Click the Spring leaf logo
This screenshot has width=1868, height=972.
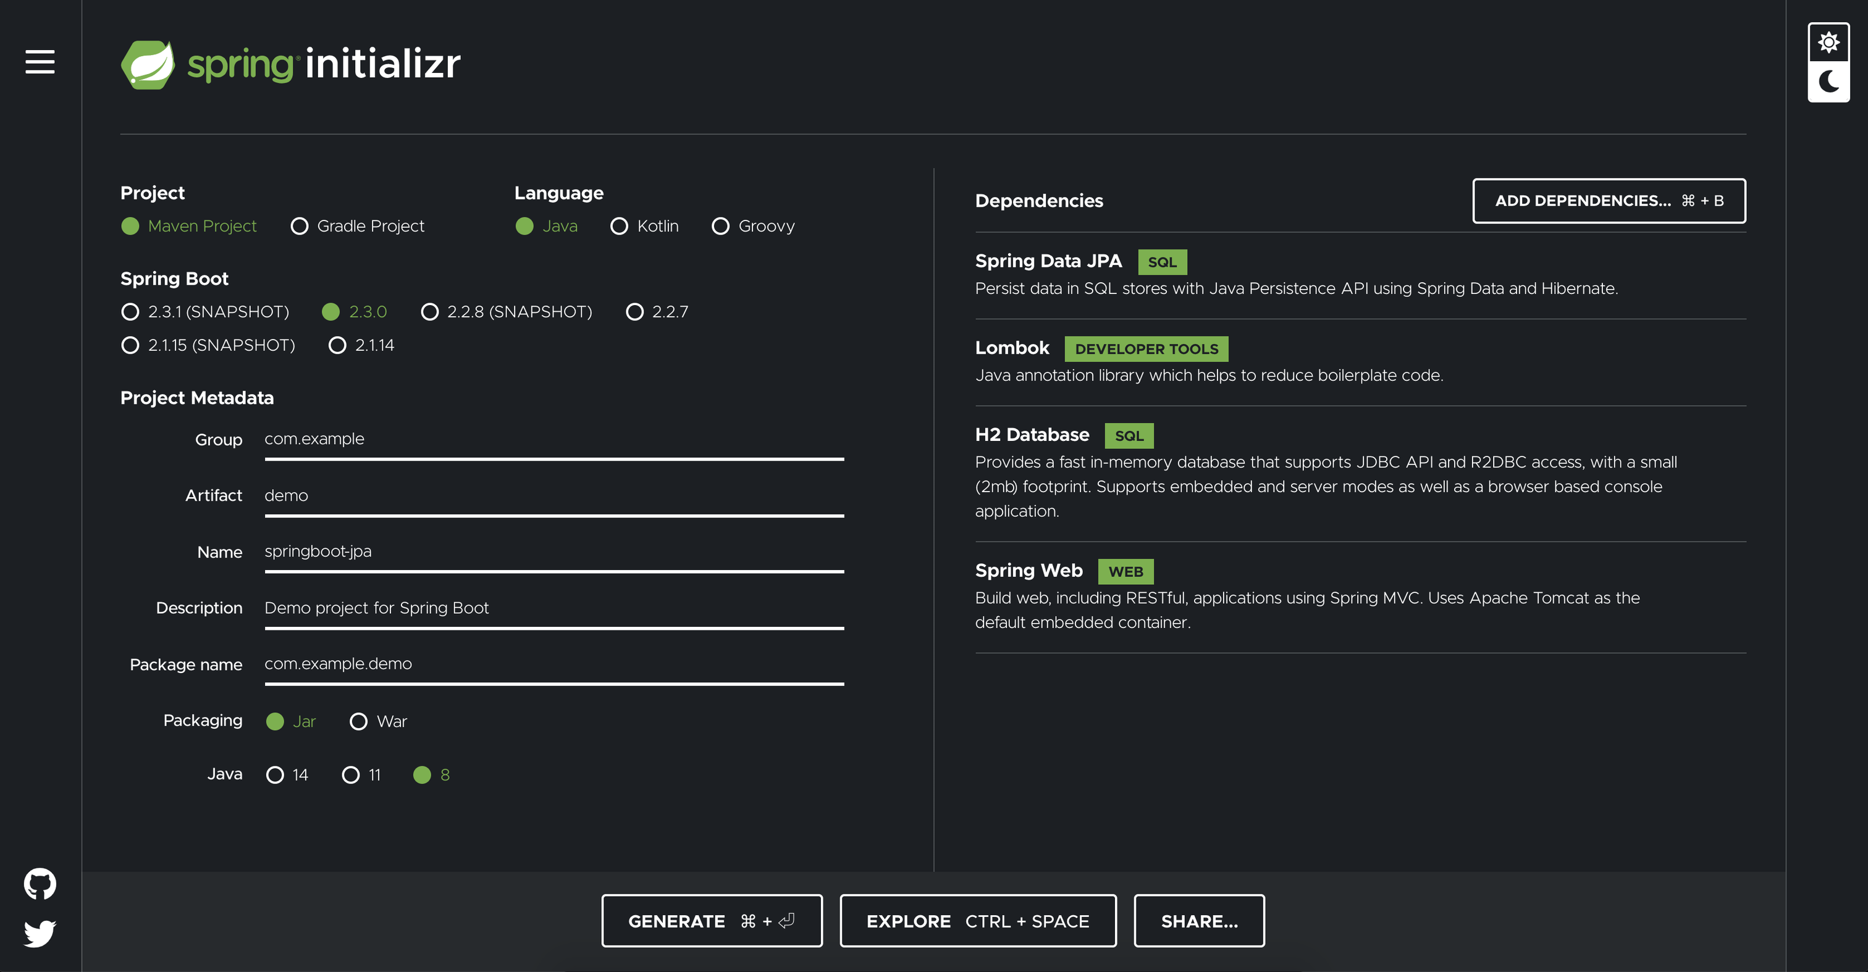[x=148, y=64]
